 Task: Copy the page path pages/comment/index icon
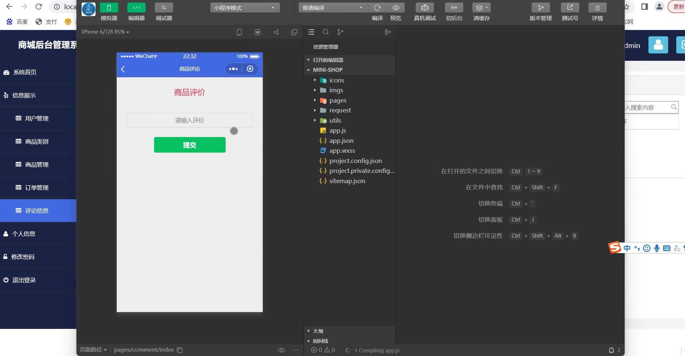[x=180, y=350]
